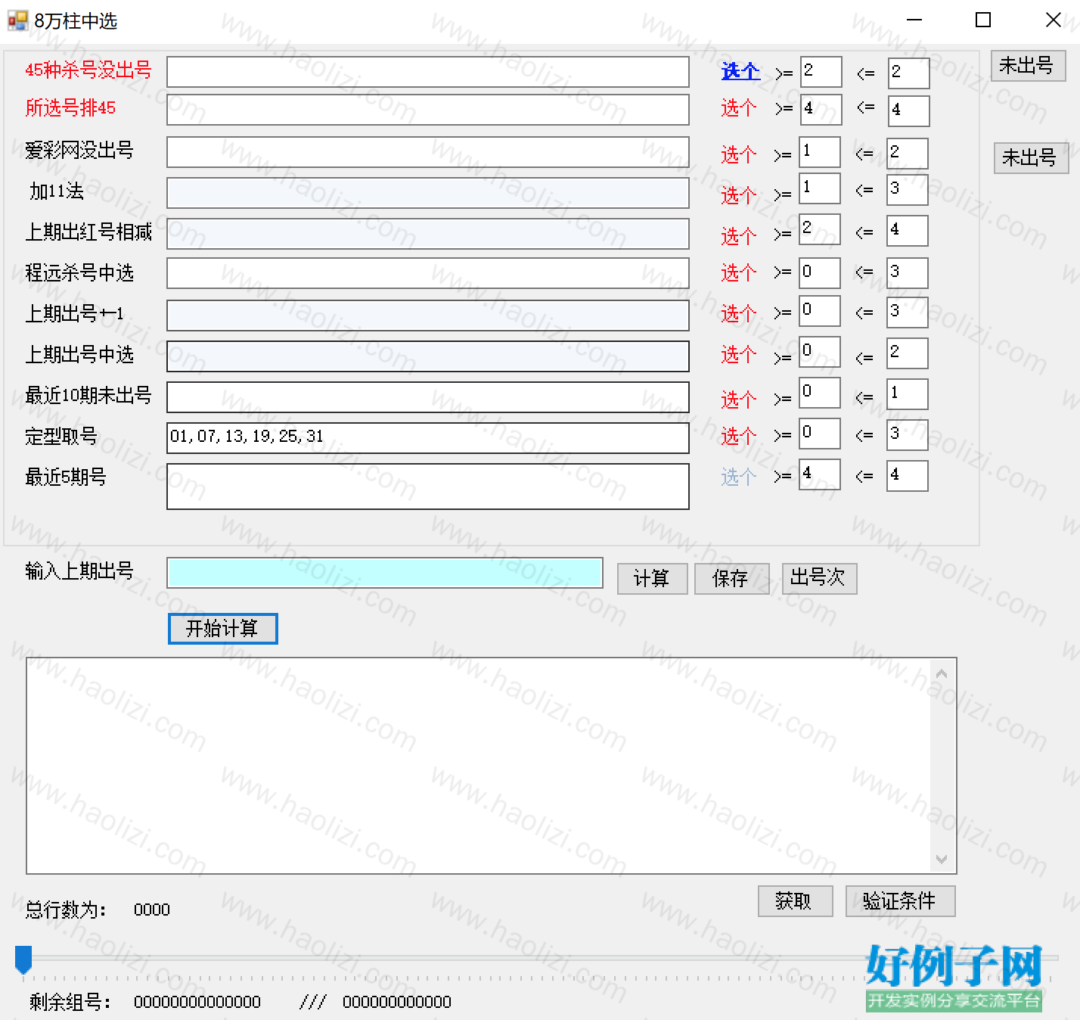Focus the 上期出号+-1 text field
The width and height of the screenshot is (1080, 1020).
(x=428, y=316)
